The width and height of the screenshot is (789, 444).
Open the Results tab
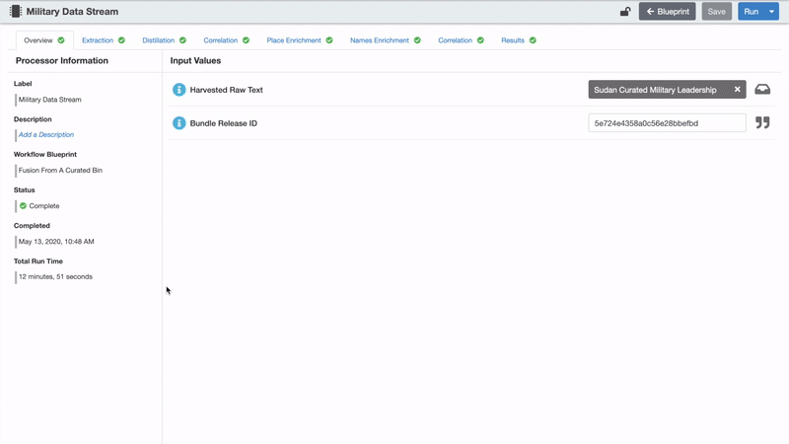point(519,40)
